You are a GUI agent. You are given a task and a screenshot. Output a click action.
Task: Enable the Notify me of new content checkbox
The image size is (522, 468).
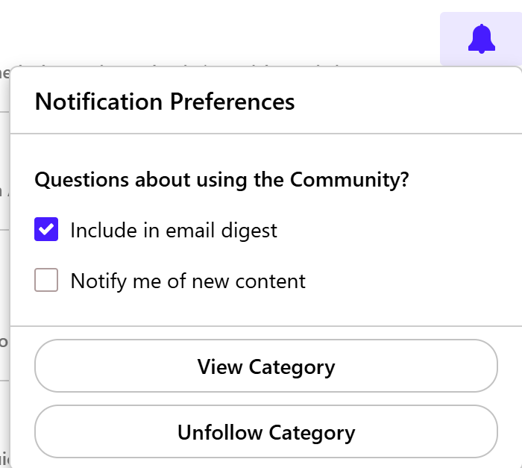pos(46,281)
